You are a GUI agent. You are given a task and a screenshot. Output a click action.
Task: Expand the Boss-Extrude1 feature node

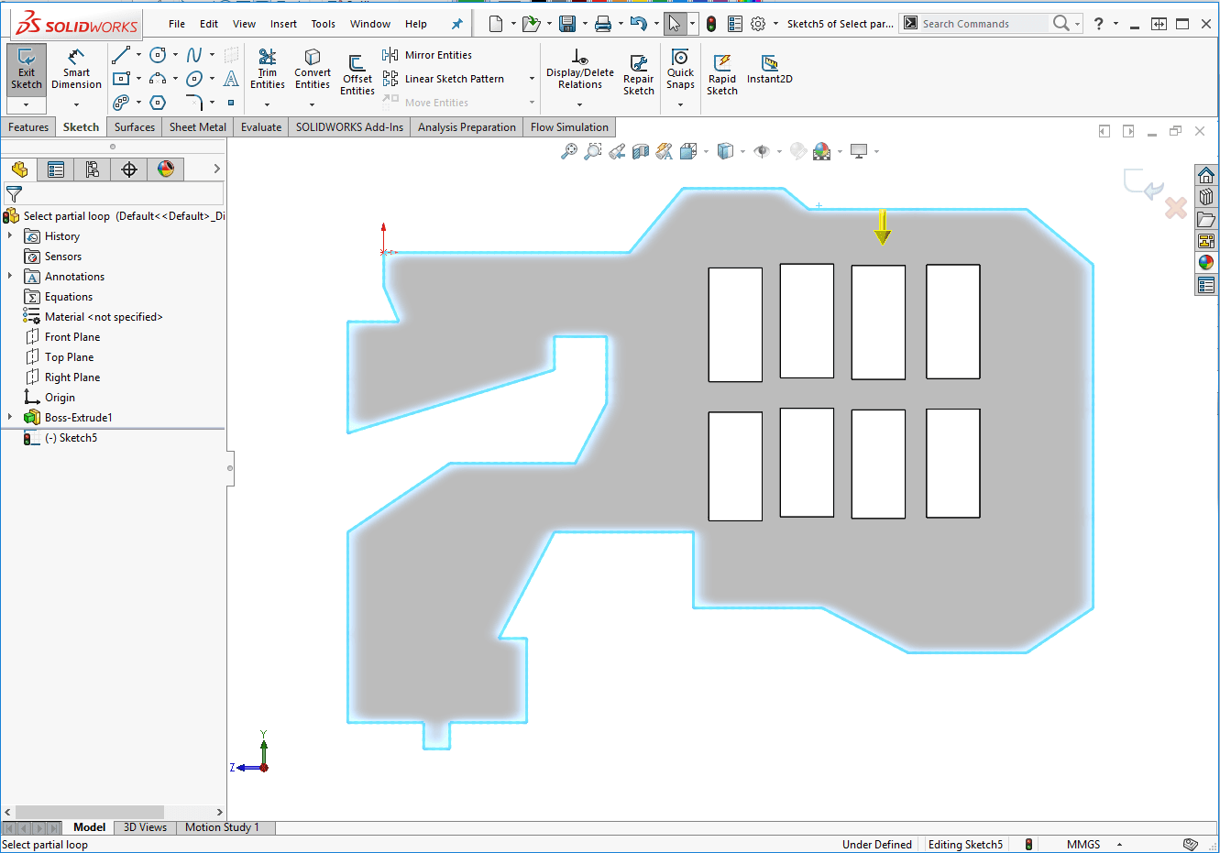[x=10, y=418]
